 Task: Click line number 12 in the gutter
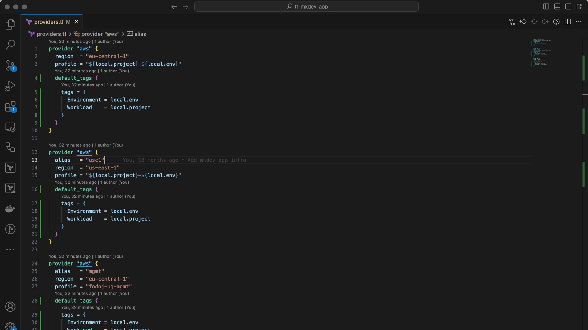pyautogui.click(x=34, y=152)
